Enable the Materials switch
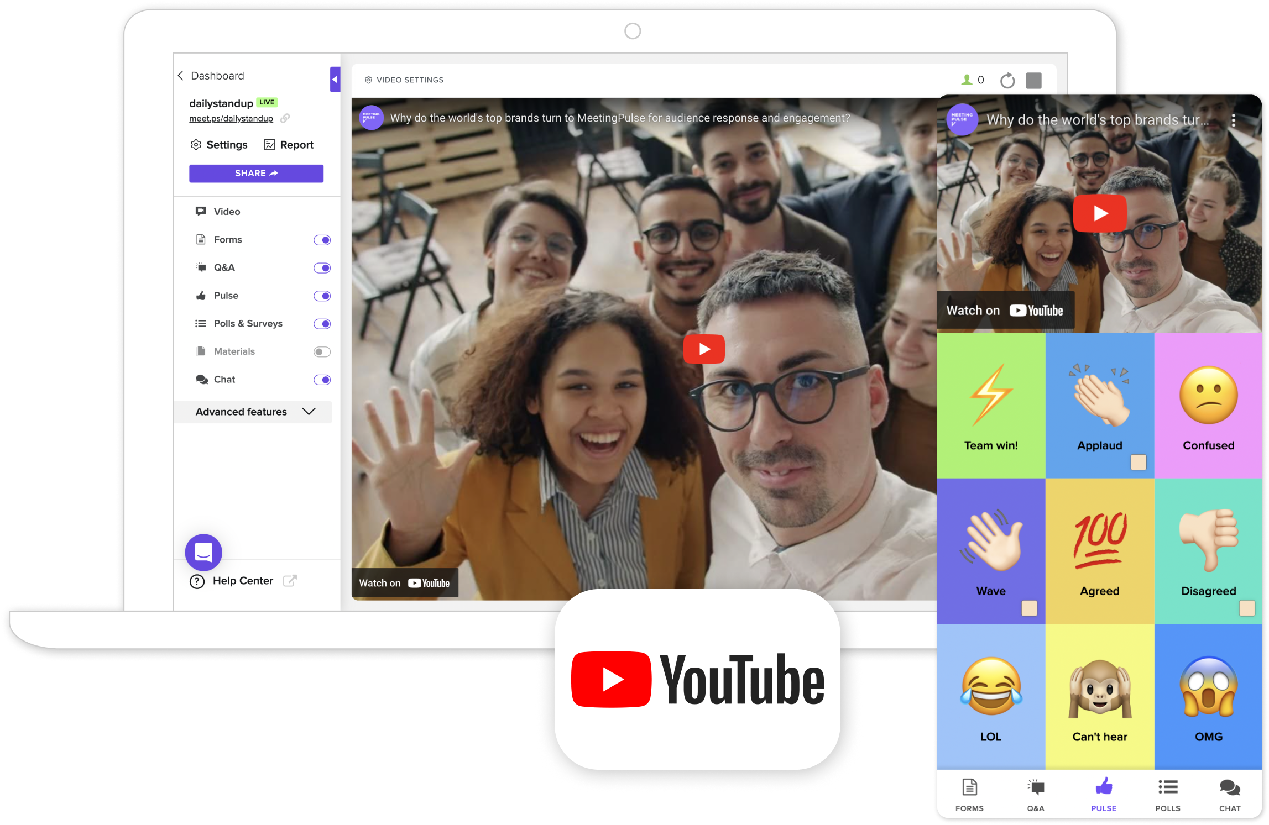The height and width of the screenshot is (825, 1269). click(322, 352)
